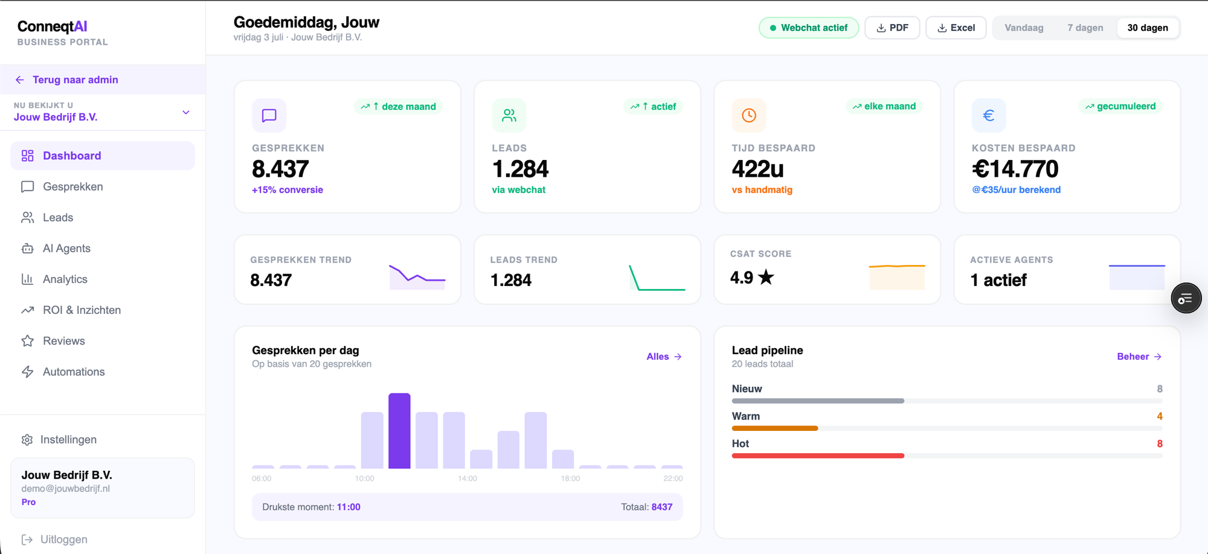The height and width of the screenshot is (554, 1208).
Task: Go to the Leads page
Action: tap(103, 217)
